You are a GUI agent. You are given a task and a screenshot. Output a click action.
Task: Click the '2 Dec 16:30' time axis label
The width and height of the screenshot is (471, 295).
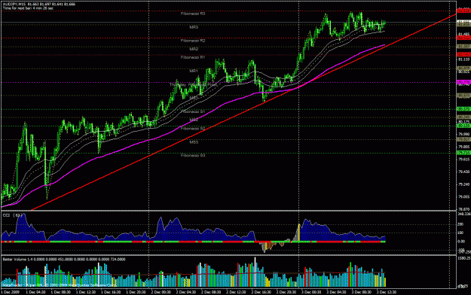[261, 292]
